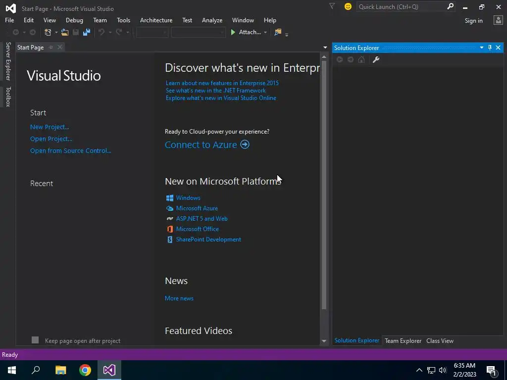This screenshot has width=507, height=380.
Task: Open the SharePoint Development link
Action: point(208,239)
